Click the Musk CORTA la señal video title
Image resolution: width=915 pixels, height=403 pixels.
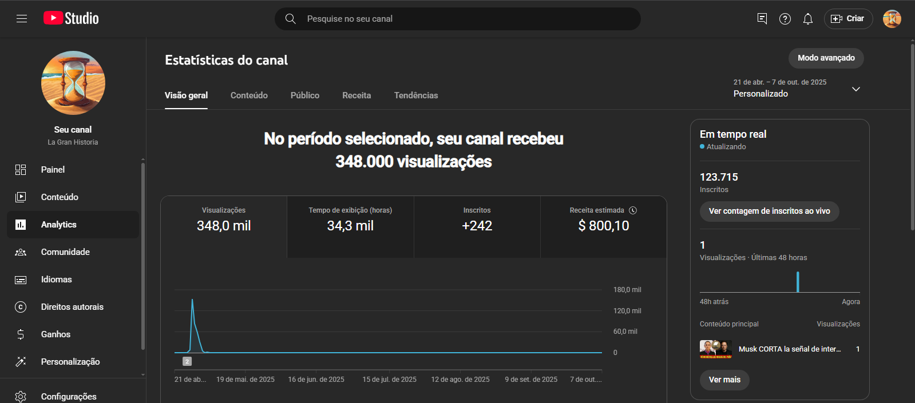point(790,349)
